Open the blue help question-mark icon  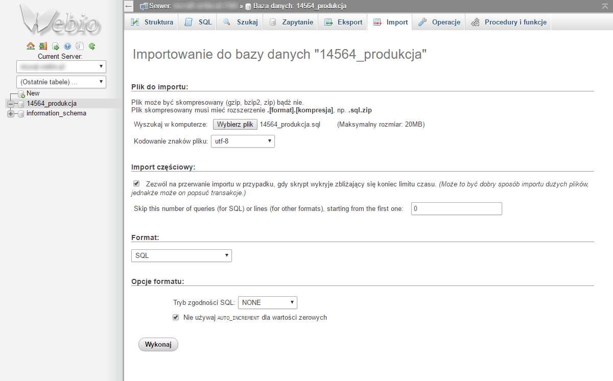pyautogui.click(x=67, y=46)
